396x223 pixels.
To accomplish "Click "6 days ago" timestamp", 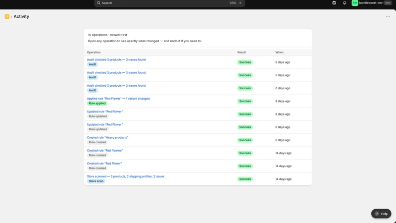I will [283, 88].
